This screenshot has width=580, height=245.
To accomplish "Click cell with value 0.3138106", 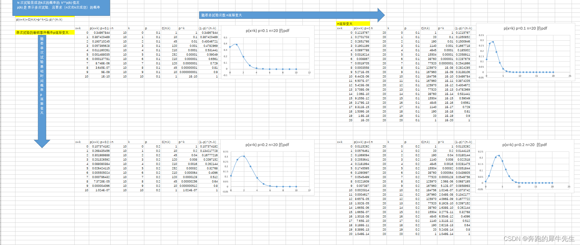I will pos(463,72).
